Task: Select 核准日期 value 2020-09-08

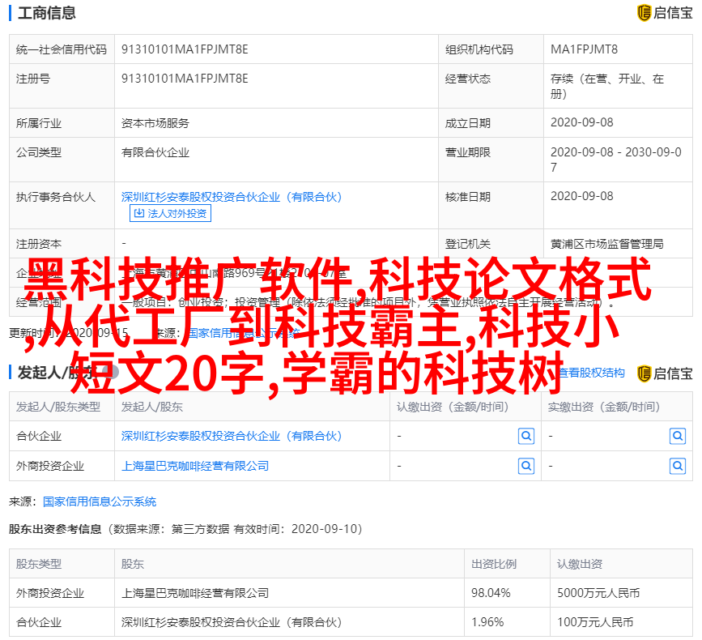Action: tap(581, 196)
